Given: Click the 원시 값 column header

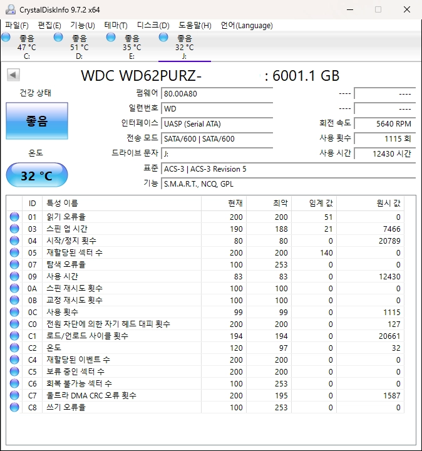Looking at the screenshot, I should tap(370, 204).
